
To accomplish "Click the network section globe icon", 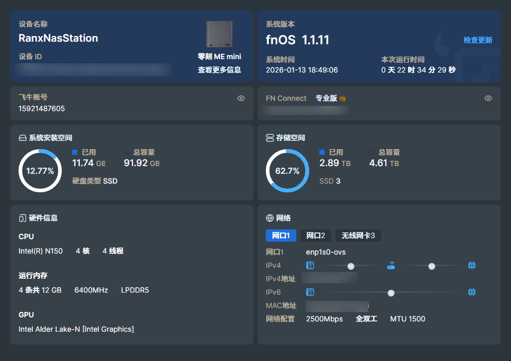I will coord(269,218).
